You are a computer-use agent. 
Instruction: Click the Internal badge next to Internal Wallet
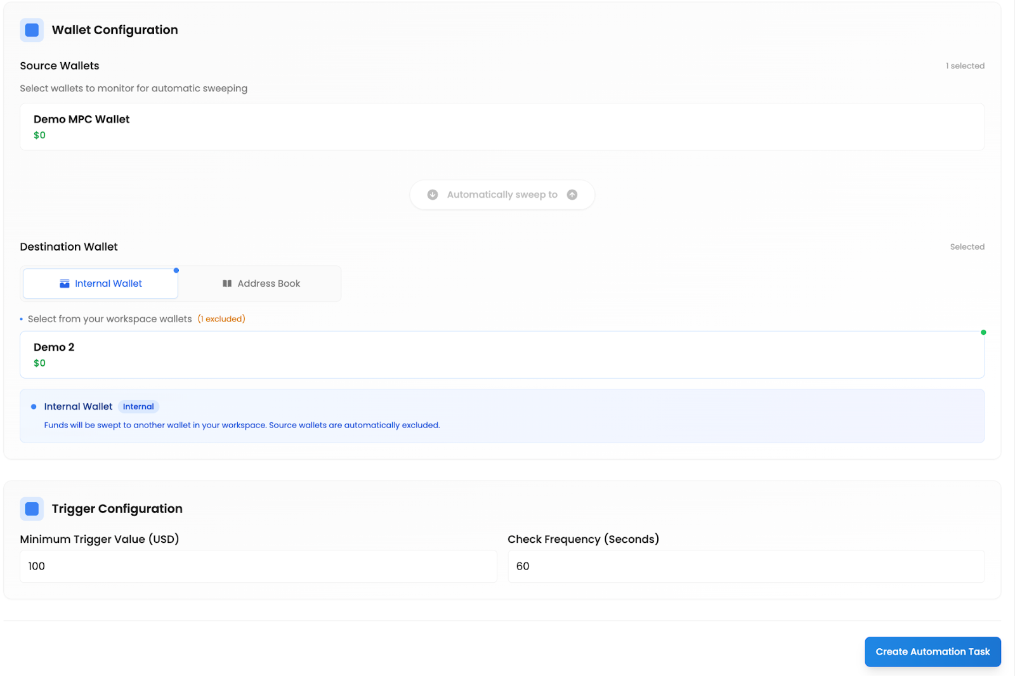[x=138, y=406]
